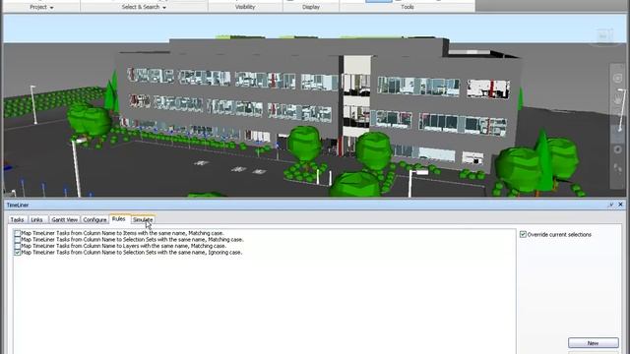Uncheck rule Selection Sets, Ignoring case
The width and height of the screenshot is (630, 354).
pos(18,253)
